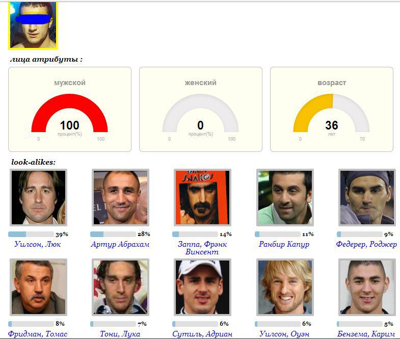
Task: Open the Федерер, Роджер link
Action: (x=366, y=244)
